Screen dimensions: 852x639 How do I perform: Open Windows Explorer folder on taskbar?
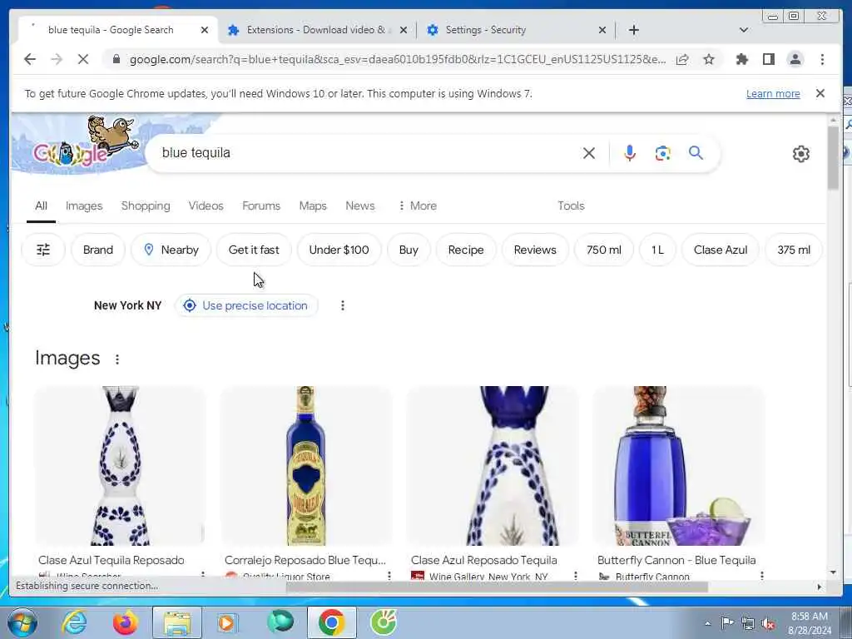[x=177, y=622]
